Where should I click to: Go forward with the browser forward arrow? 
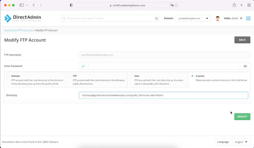click(41, 5)
